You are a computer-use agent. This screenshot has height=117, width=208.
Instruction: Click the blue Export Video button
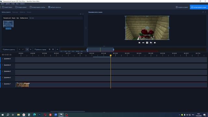tap(199, 7)
